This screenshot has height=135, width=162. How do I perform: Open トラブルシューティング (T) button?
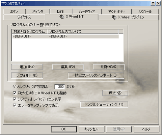(104, 105)
